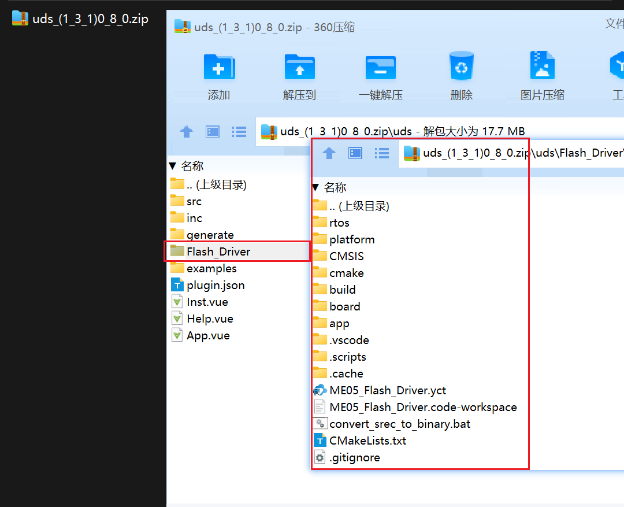624x507 pixels.
Task: Select the CMSIS folder
Action: tap(338, 256)
